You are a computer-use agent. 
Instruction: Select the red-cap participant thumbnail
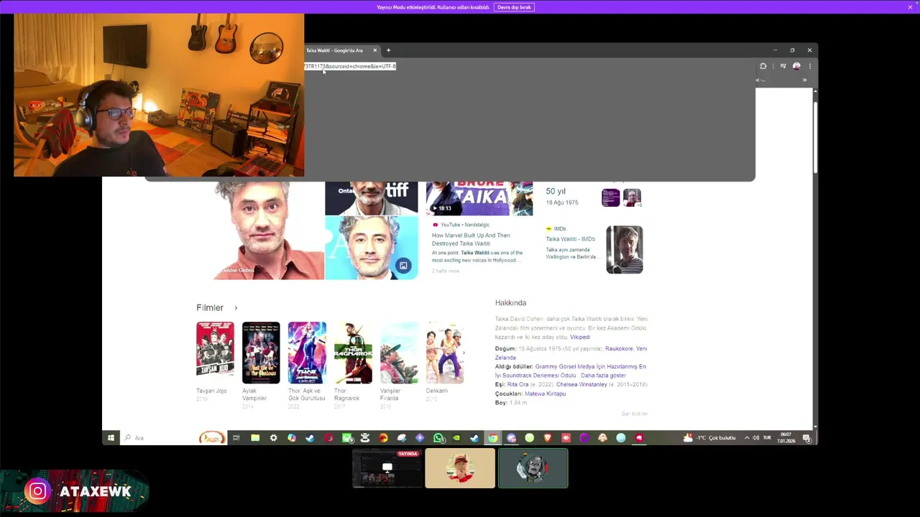pos(460,468)
